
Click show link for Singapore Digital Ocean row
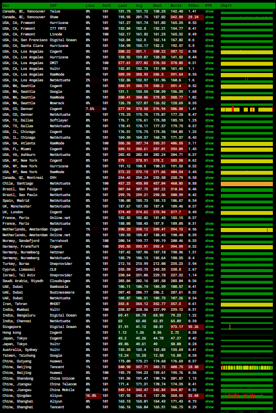pyautogui.click(x=209, y=327)
